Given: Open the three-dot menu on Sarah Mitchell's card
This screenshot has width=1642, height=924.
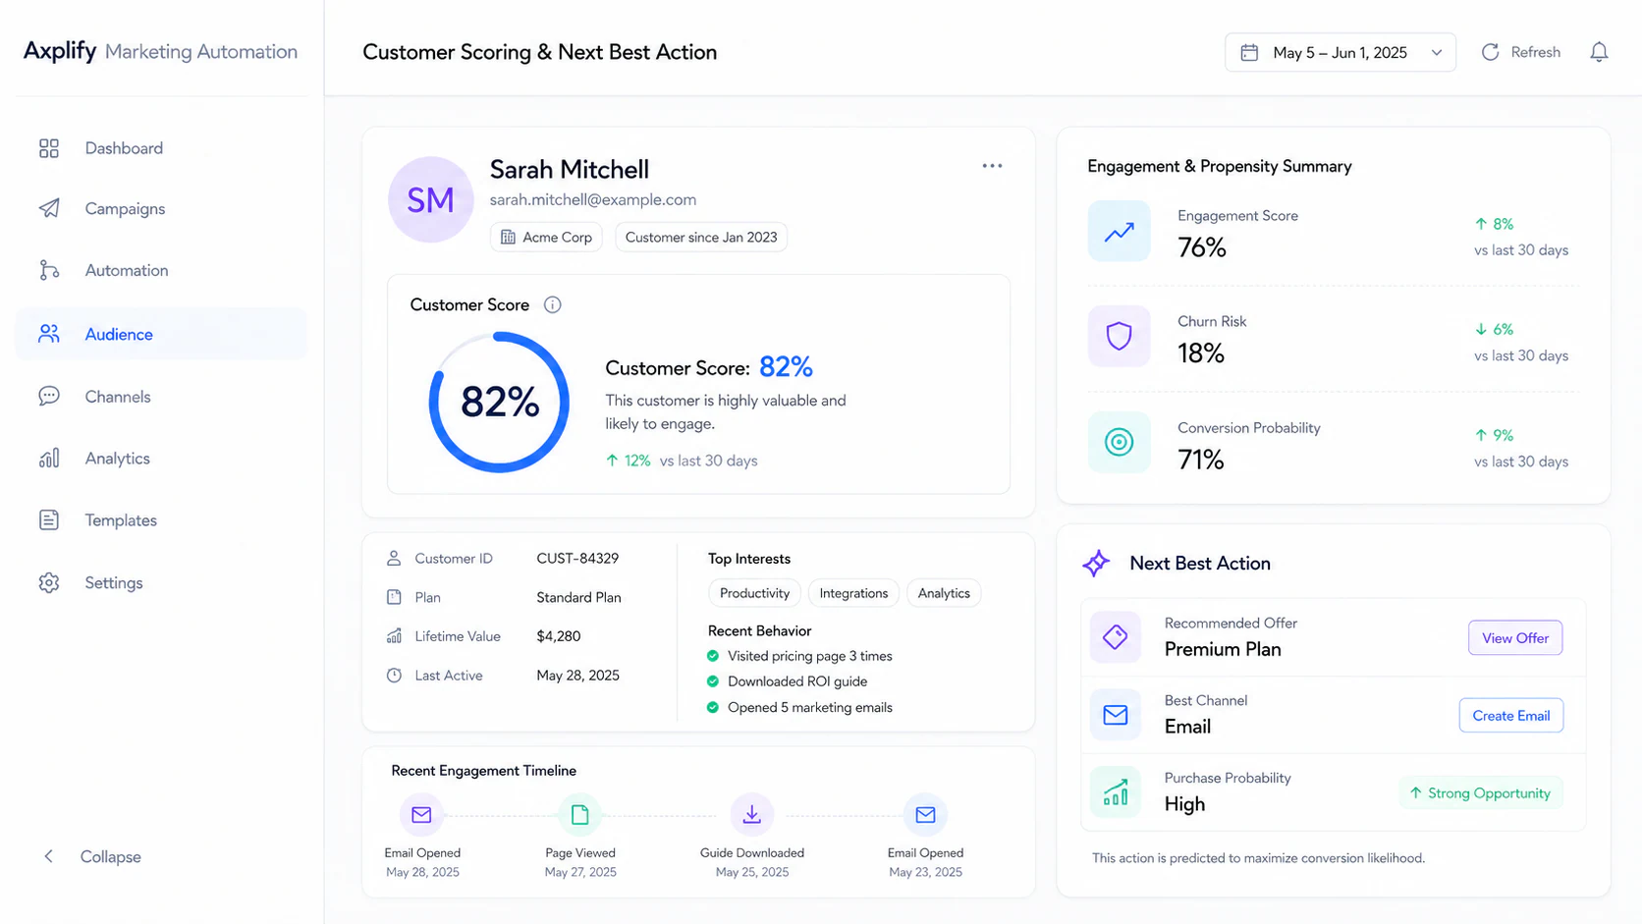Looking at the screenshot, I should (992, 166).
